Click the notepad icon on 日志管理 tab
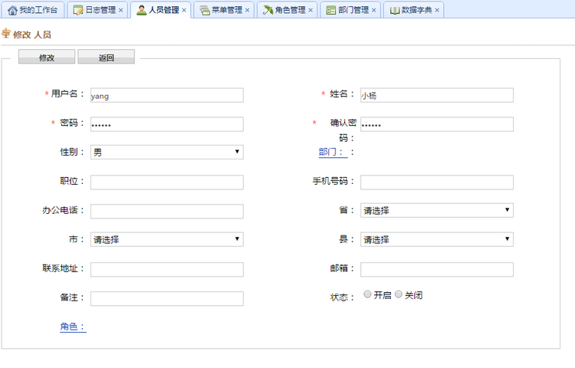Viewport: 575px width, 368px height. pyautogui.click(x=78, y=10)
